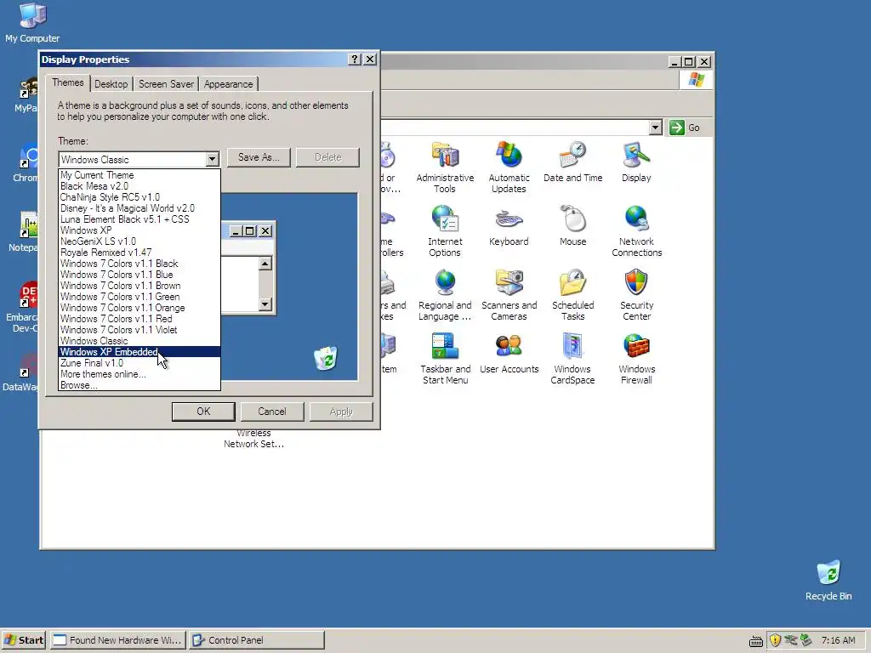Click the preview scrollbar up arrow
871x653 pixels.
[x=265, y=264]
